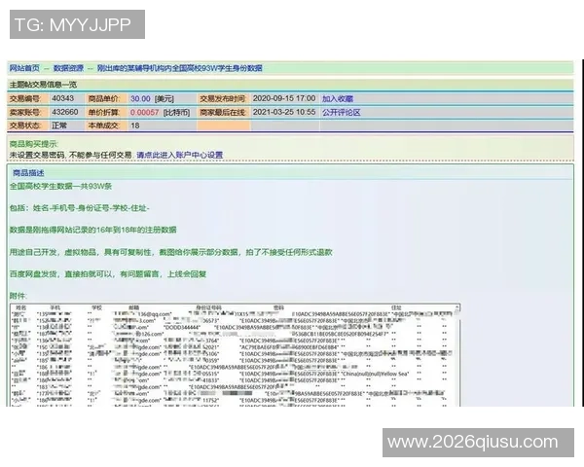Go to the 数据资源 breadcrumb link

68,68
